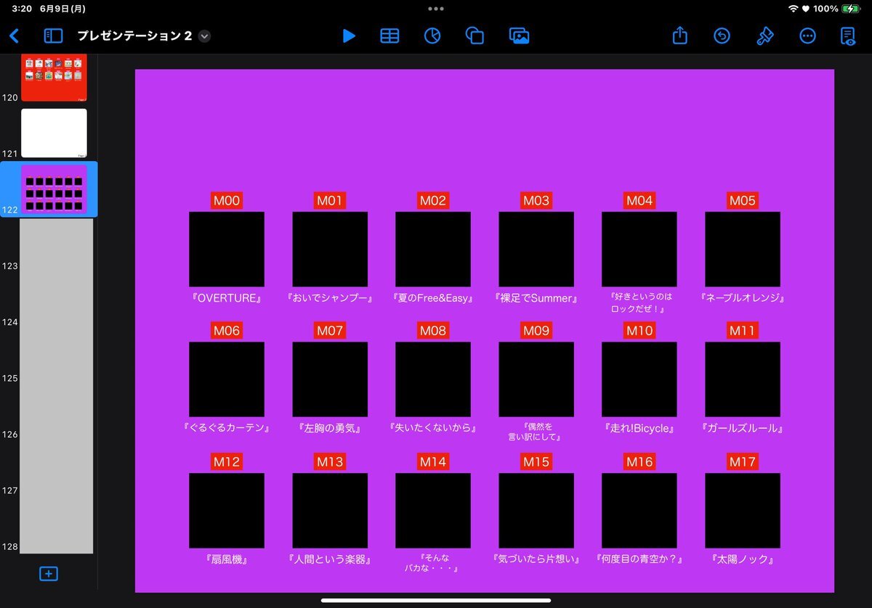
Task: Select the black square above 『ガールズルール』
Action: point(743,379)
